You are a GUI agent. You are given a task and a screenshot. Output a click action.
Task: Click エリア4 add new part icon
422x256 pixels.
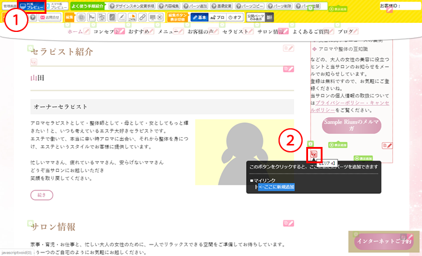314,154
